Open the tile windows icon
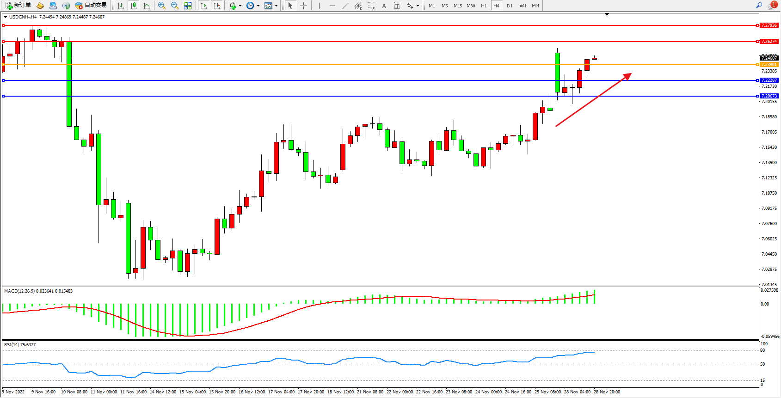 click(x=188, y=6)
